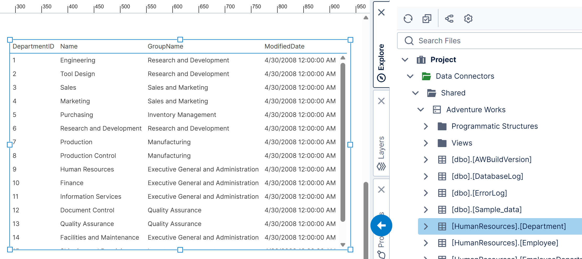Image resolution: width=582 pixels, height=259 pixels.
Task: Click the refresh icon in the Explore panel
Action: click(x=408, y=18)
